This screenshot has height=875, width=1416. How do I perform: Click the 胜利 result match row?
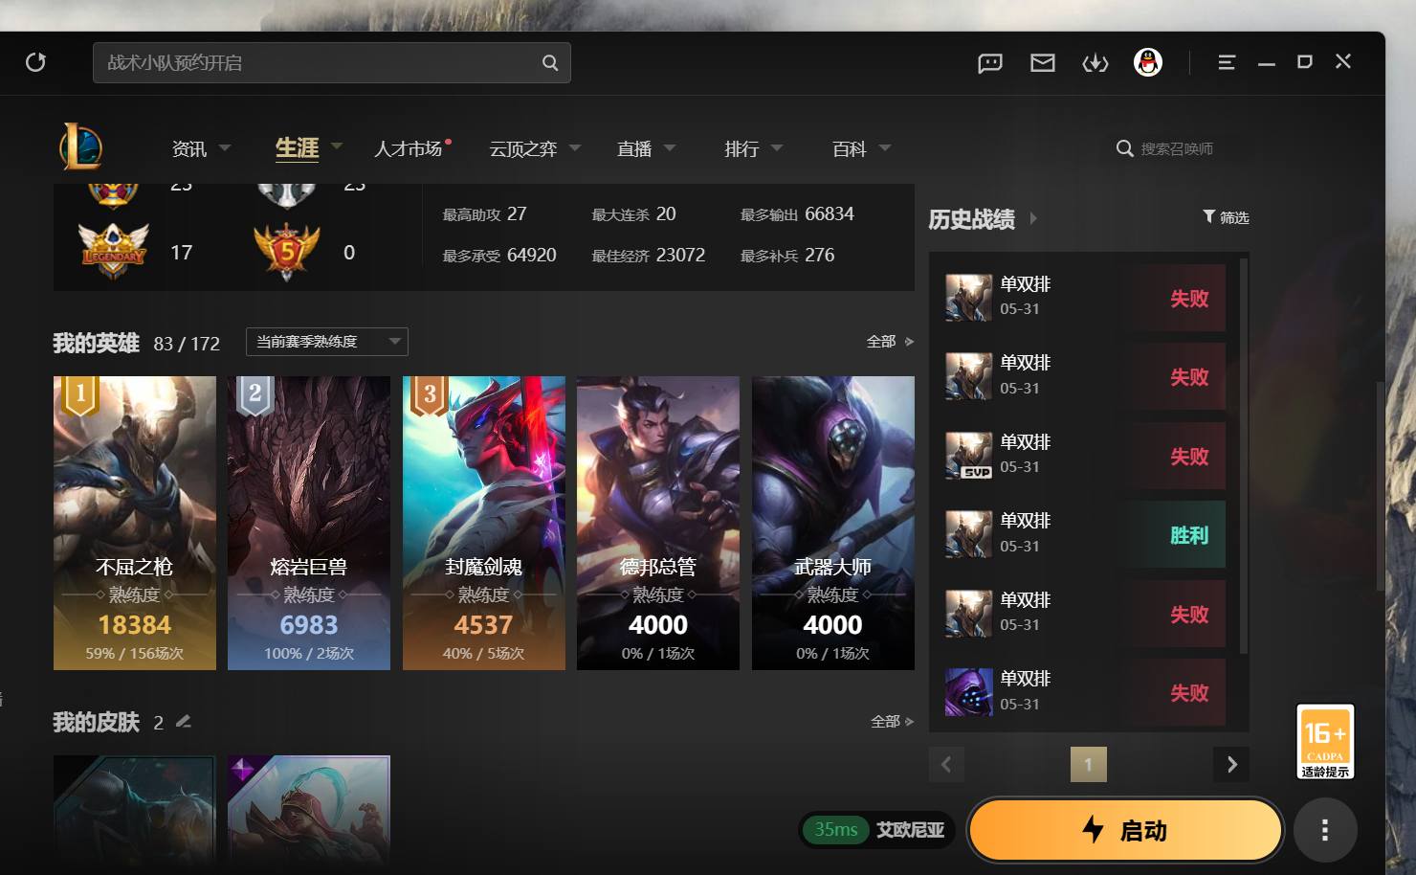click(1085, 535)
